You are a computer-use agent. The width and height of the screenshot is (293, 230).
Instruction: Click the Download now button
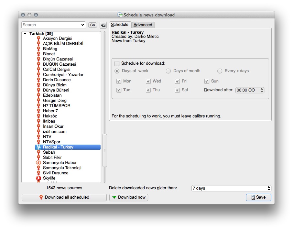129,197
